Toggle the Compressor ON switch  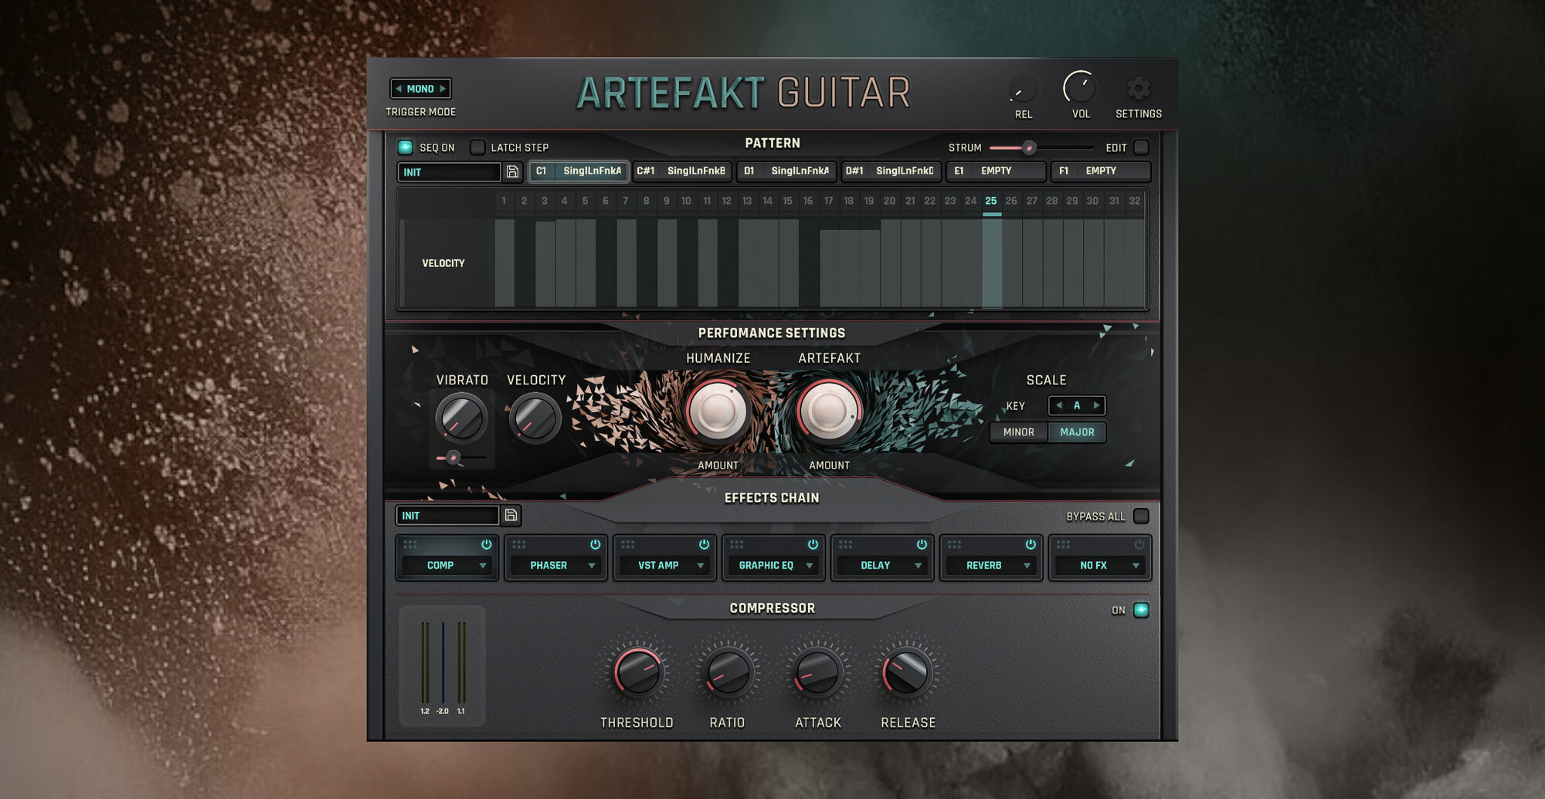(1140, 609)
